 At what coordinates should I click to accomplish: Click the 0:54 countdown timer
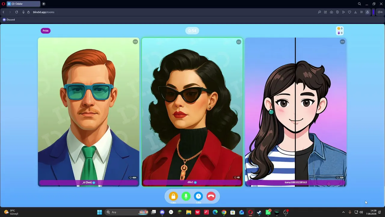click(x=192, y=31)
